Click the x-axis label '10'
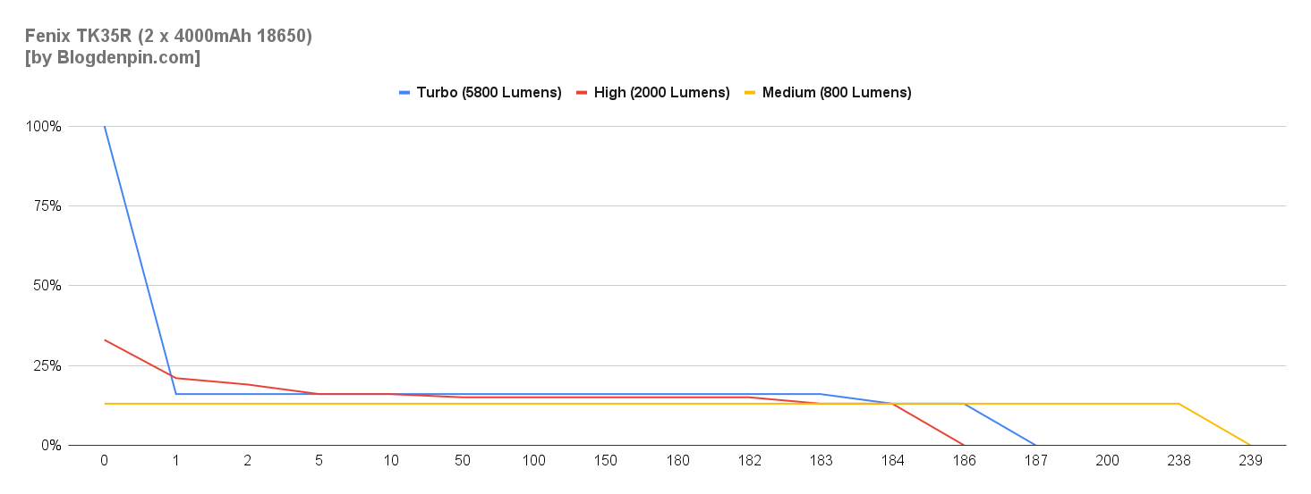This screenshot has height=494, width=1311. point(391,461)
